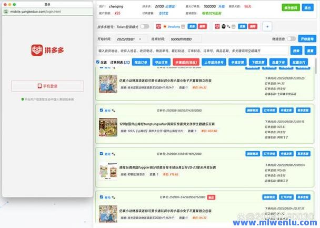Click account icon in order 250908-582552143392080 header
This screenshot has height=228, width=320.
pyautogui.click(x=113, y=111)
